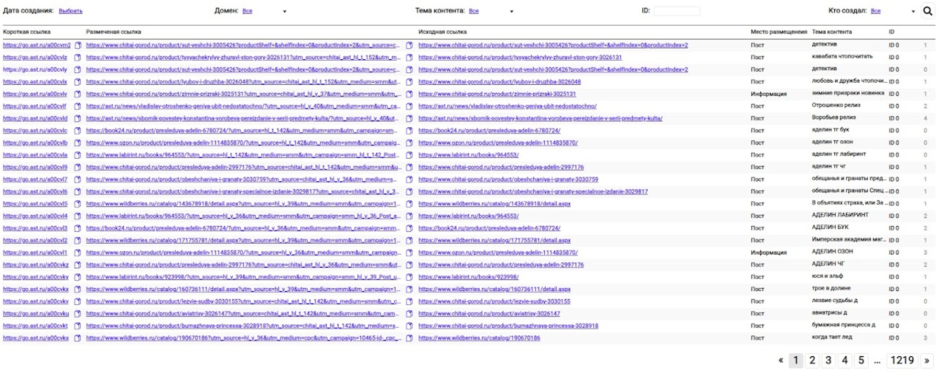Image resolution: width=938 pixels, height=373 pixels.
Task: Click the magnifier search icon
Action: coord(928,10)
